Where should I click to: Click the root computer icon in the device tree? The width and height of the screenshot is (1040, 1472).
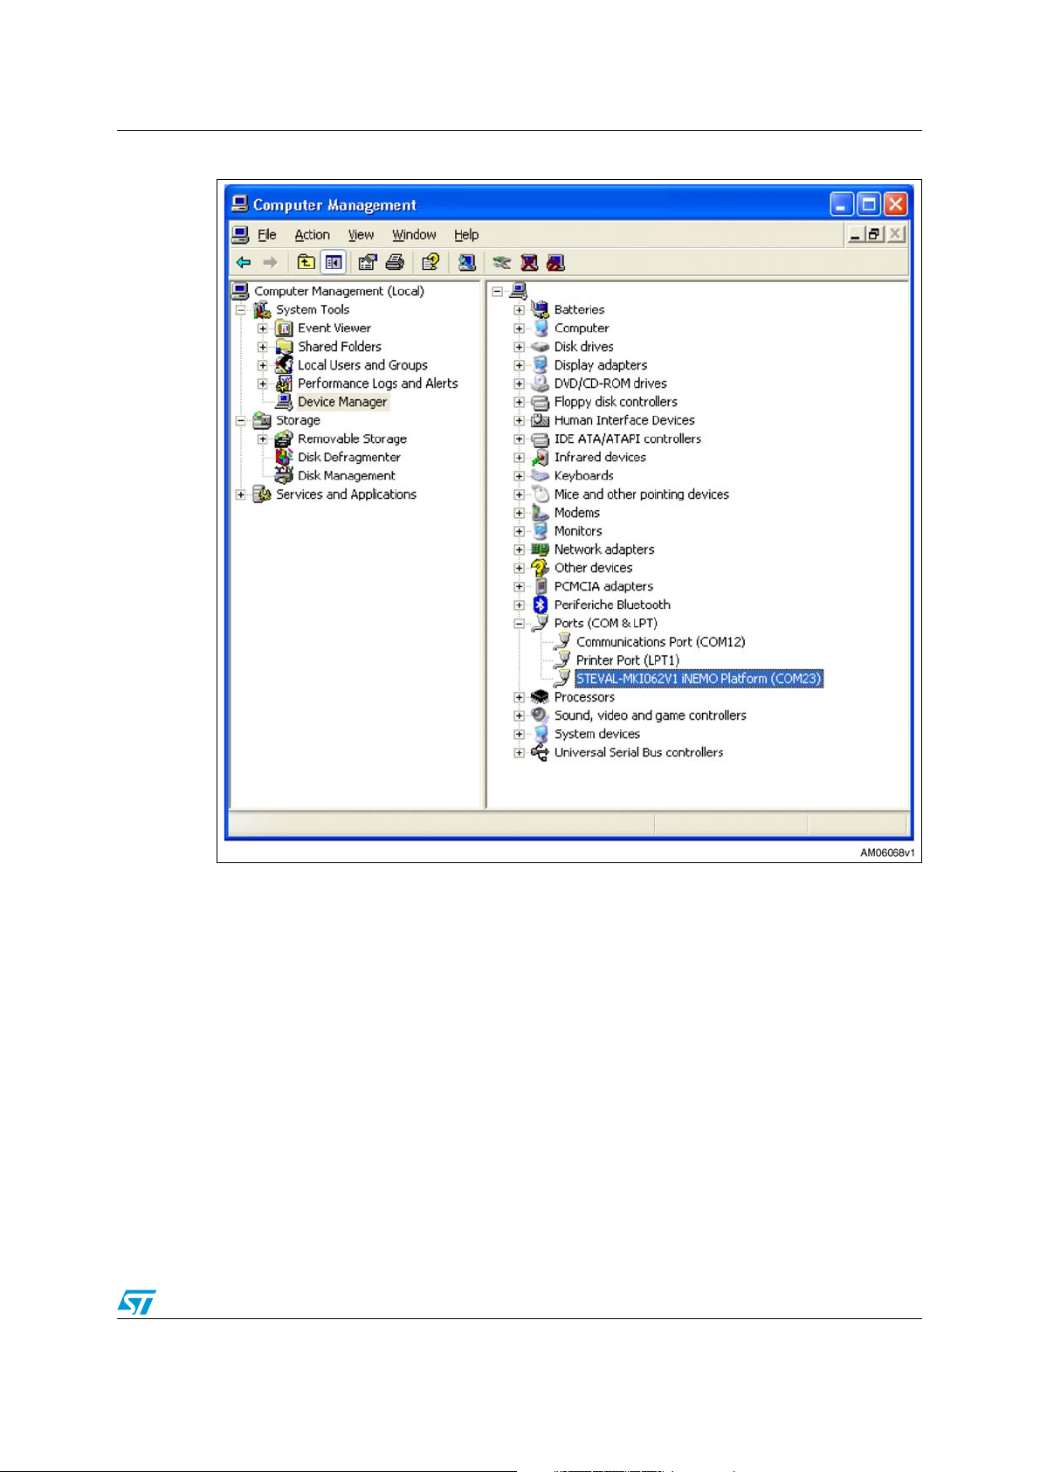tap(519, 291)
